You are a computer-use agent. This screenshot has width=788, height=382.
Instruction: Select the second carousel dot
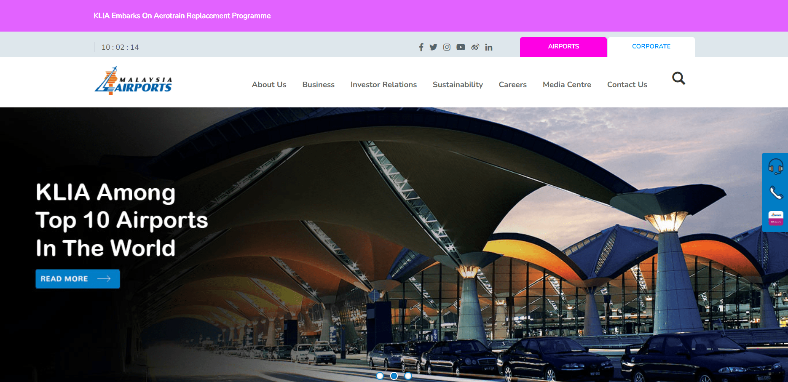click(x=394, y=376)
